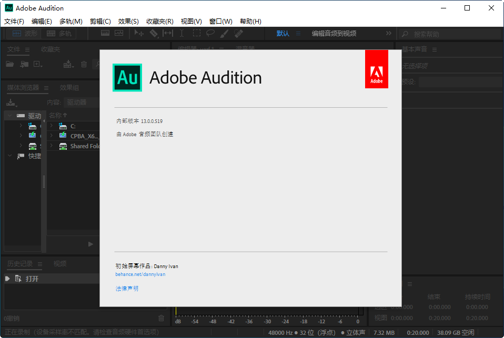Select the 媒体浏览器 panel tab
Screen dimensions: 504x338
tap(23, 88)
